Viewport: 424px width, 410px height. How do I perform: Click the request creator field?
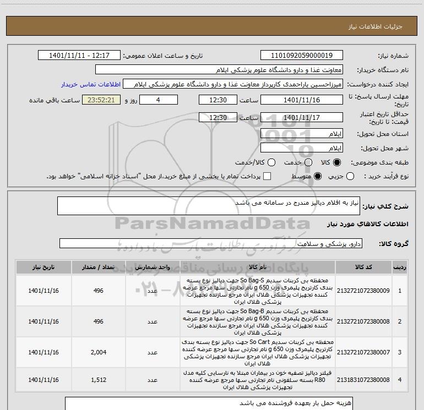tap(233, 84)
